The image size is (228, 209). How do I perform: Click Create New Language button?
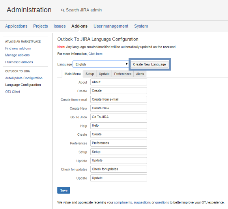point(150,64)
